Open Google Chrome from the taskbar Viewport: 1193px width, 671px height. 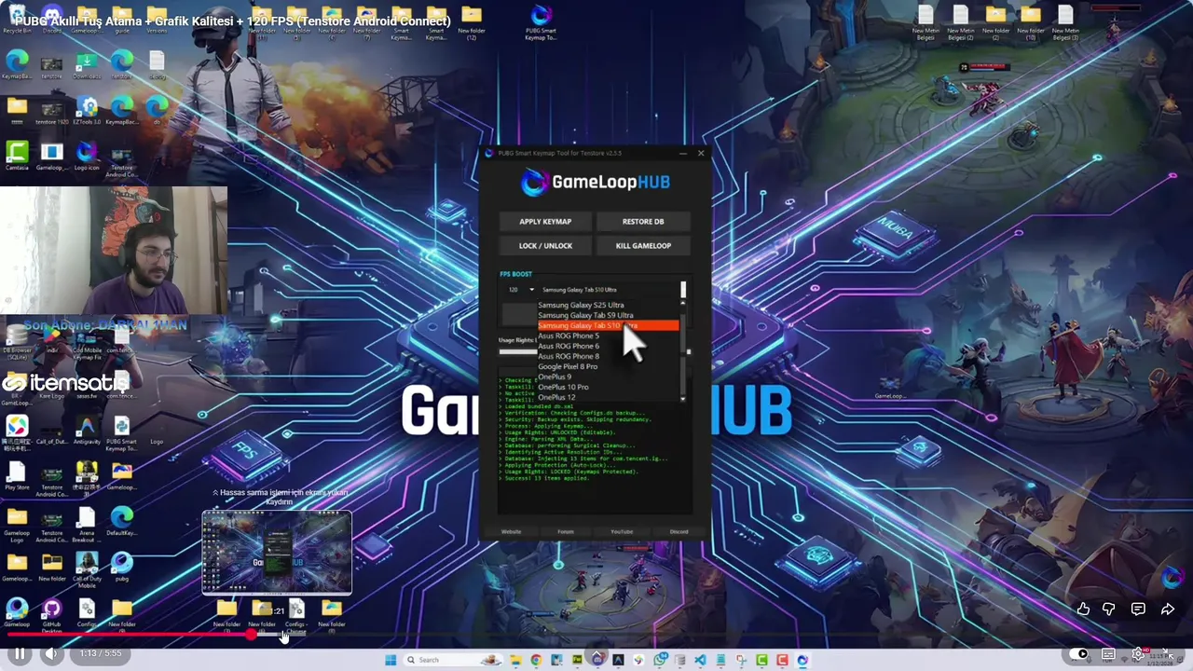click(x=536, y=660)
